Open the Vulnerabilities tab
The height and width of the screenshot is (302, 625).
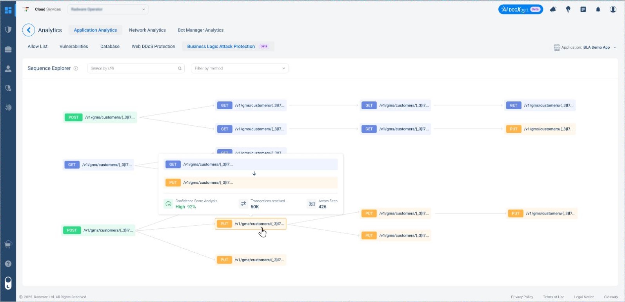click(74, 46)
